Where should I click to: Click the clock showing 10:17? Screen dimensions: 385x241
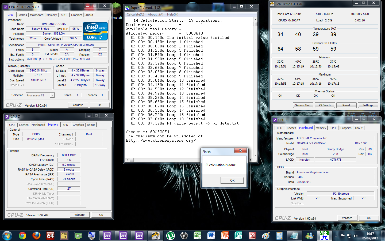(370, 234)
